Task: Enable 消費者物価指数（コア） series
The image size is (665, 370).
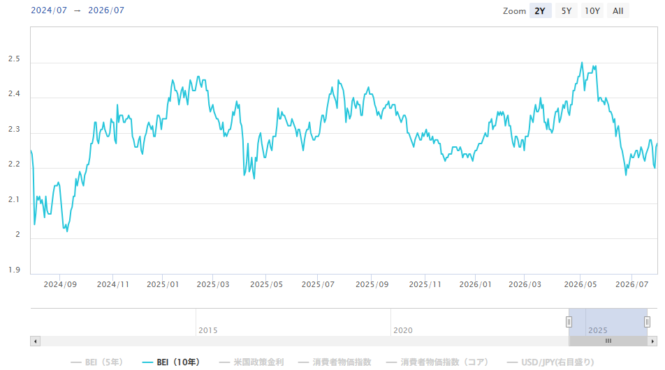Action: click(x=437, y=362)
